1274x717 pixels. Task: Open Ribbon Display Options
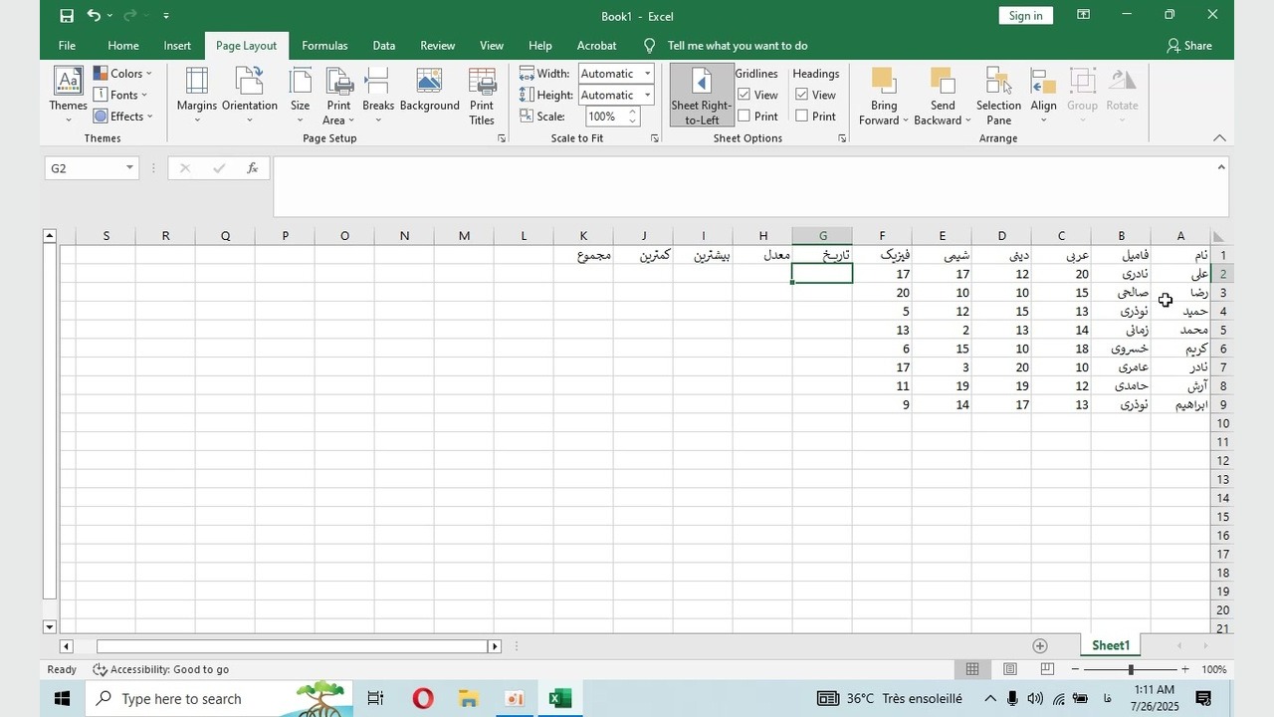(1084, 15)
